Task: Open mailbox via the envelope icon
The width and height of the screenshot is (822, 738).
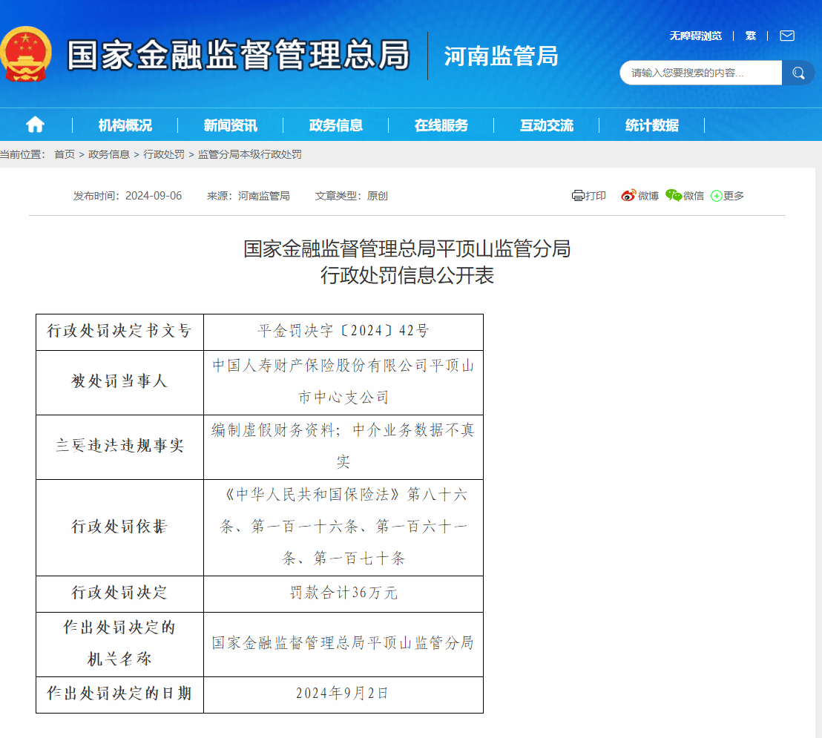Action: (786, 35)
